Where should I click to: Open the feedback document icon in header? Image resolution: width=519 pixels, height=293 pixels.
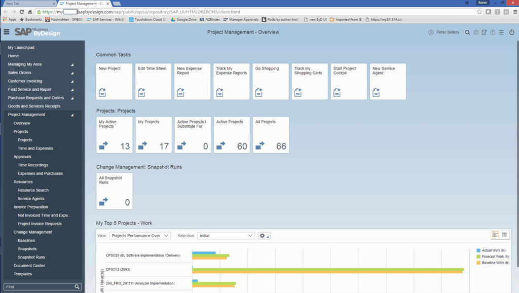[484, 32]
